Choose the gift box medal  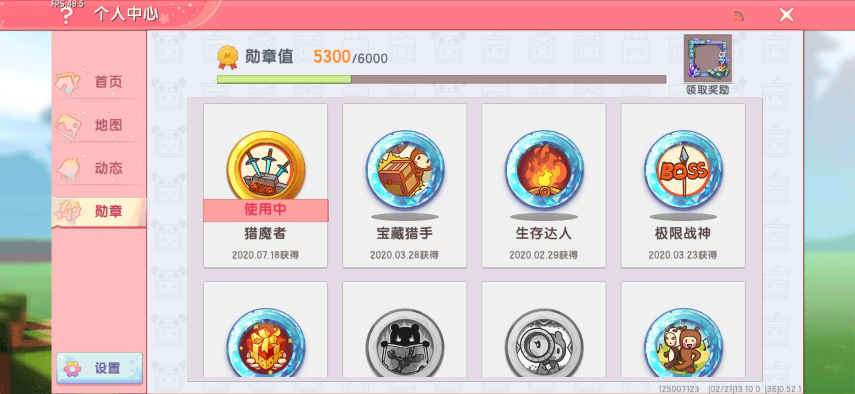point(266,343)
